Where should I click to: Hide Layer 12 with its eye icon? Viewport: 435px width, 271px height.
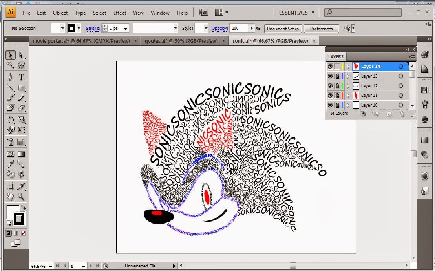pyautogui.click(x=330, y=86)
